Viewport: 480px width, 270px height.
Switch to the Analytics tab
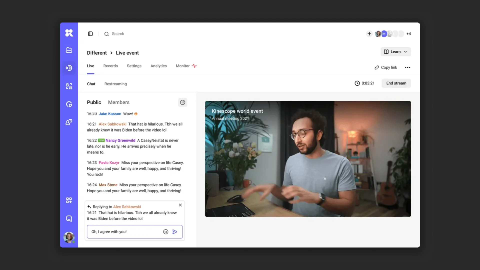(158, 66)
